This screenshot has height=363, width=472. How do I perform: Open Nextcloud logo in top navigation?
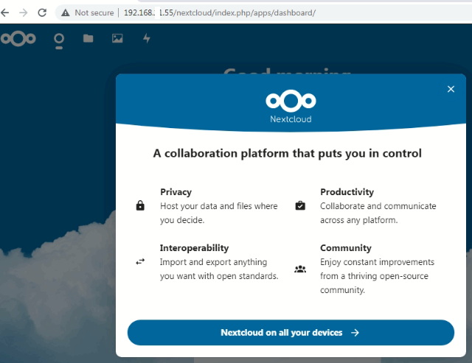18,38
